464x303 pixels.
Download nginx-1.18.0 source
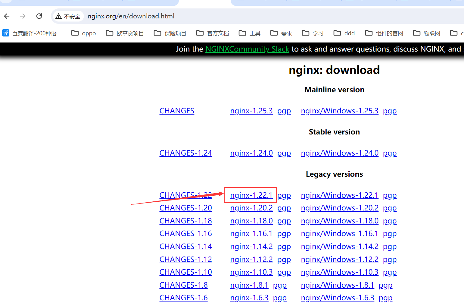pyautogui.click(x=251, y=221)
